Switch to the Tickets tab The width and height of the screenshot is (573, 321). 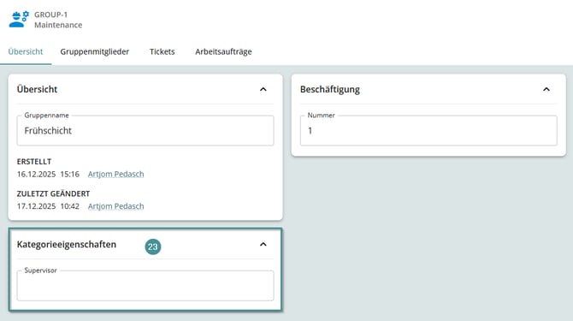[162, 51]
